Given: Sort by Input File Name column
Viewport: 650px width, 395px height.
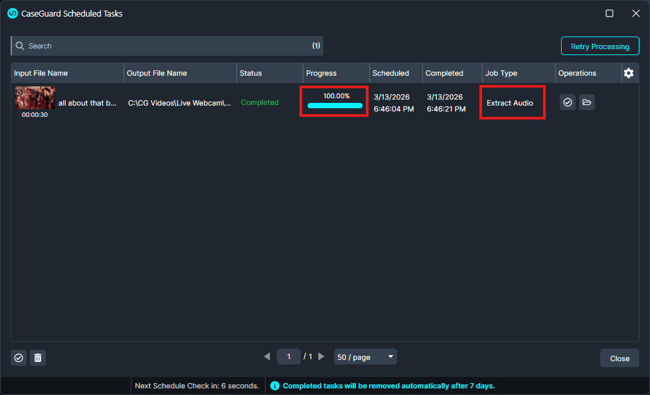Looking at the screenshot, I should (x=41, y=73).
